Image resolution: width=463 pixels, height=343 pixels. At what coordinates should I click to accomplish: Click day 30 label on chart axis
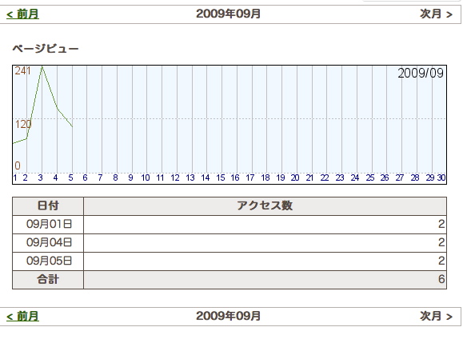tap(441, 177)
